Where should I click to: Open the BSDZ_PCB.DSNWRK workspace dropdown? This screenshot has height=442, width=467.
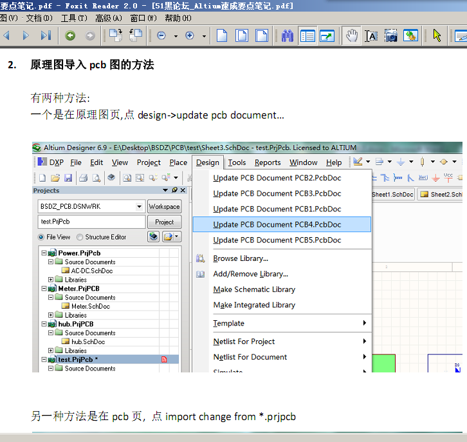click(x=139, y=207)
